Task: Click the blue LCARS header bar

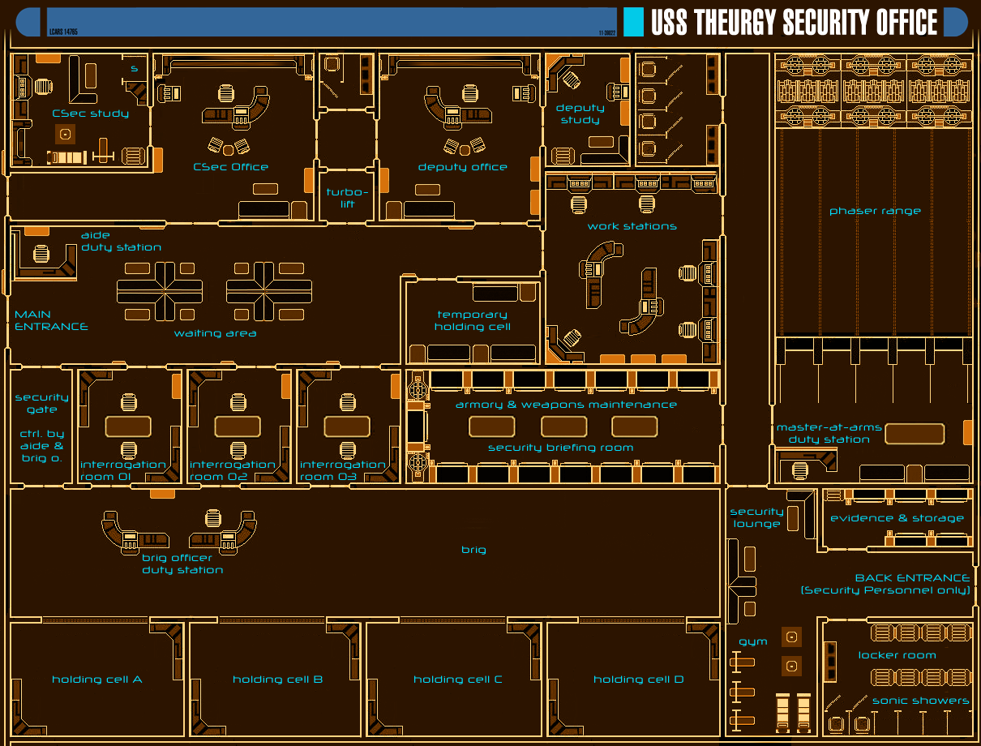Action: click(x=332, y=22)
